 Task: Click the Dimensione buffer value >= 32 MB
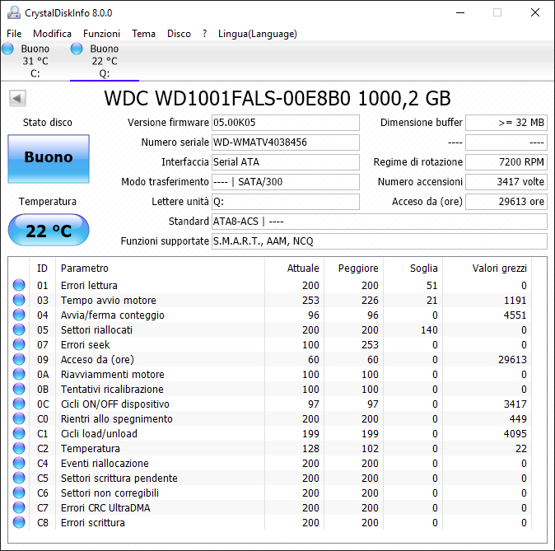[506, 123]
